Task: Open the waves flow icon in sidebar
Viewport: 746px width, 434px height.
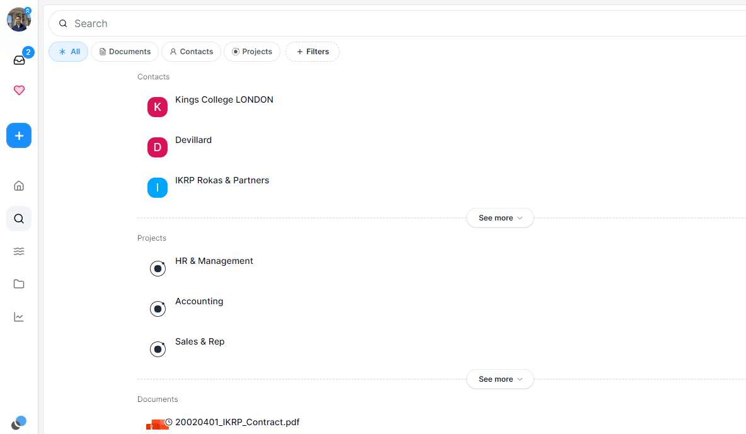Action: [x=19, y=251]
